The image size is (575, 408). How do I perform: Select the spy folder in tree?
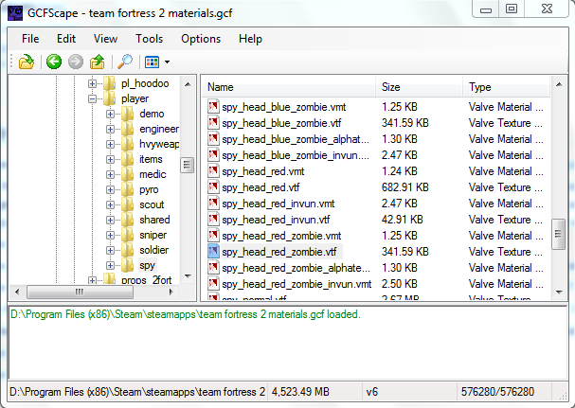[147, 265]
